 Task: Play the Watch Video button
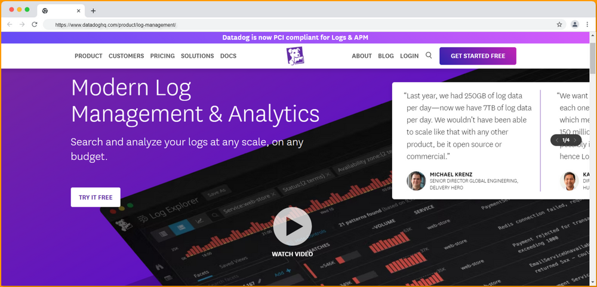(293, 226)
